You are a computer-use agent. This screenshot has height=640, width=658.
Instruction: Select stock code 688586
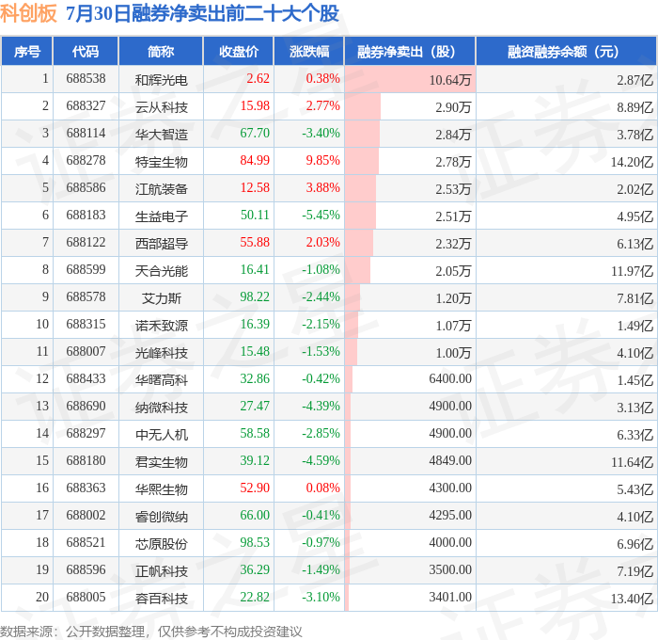[86, 188]
